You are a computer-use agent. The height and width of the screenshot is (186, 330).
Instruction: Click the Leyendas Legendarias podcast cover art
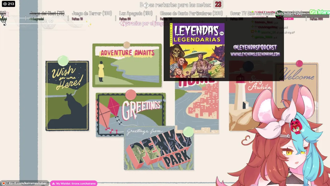click(x=197, y=50)
